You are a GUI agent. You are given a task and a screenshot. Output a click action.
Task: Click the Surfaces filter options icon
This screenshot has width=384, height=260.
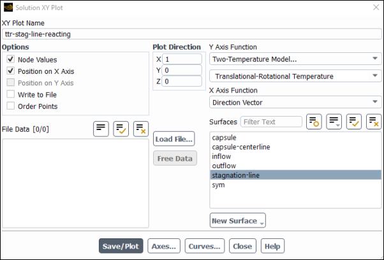313,121
